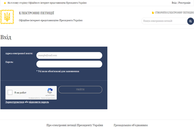Check the 'Я не робот' reCAPTCHA checkbox

click(x=10, y=93)
